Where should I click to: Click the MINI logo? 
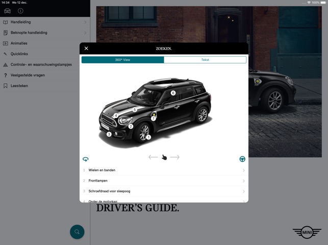pos(307,232)
